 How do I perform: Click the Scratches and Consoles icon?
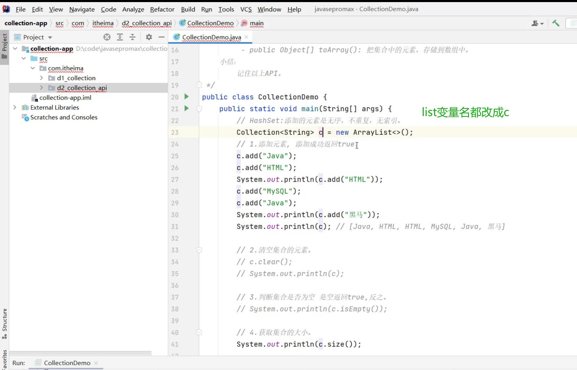coord(25,117)
